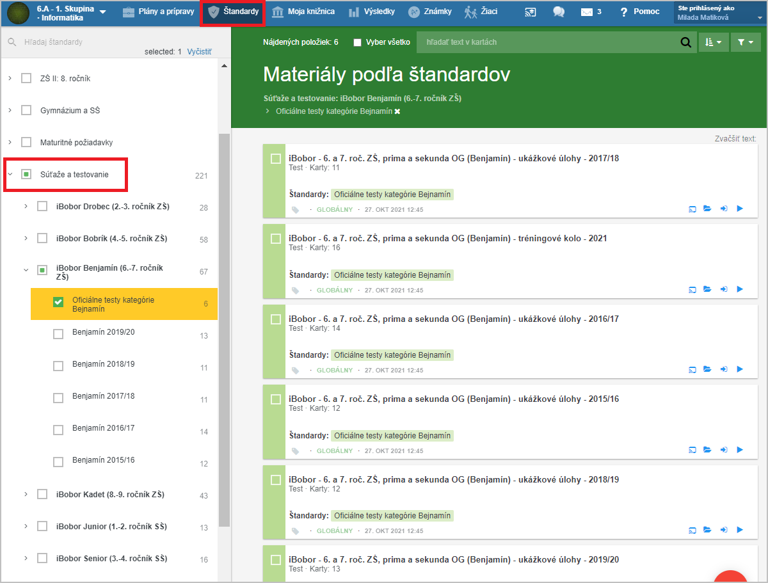Remove the Oficiálne testy kategórie Bejnamín filter
This screenshot has height=583, width=768.
tap(397, 111)
